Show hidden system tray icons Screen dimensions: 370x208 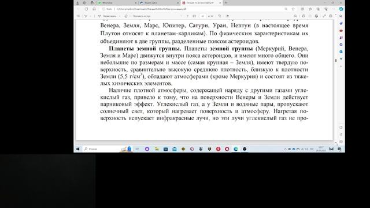pyautogui.click(x=285, y=149)
